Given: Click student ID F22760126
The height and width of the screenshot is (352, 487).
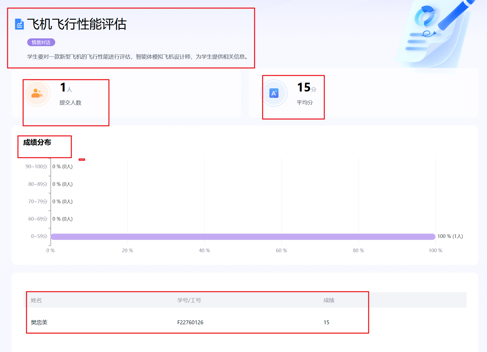Looking at the screenshot, I should tap(190, 322).
